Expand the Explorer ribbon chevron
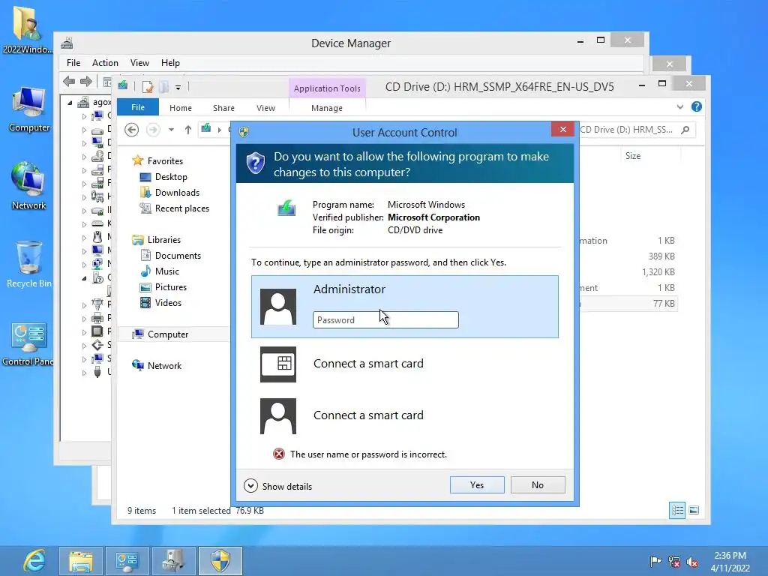Screen dimensions: 768x576 (679, 106)
